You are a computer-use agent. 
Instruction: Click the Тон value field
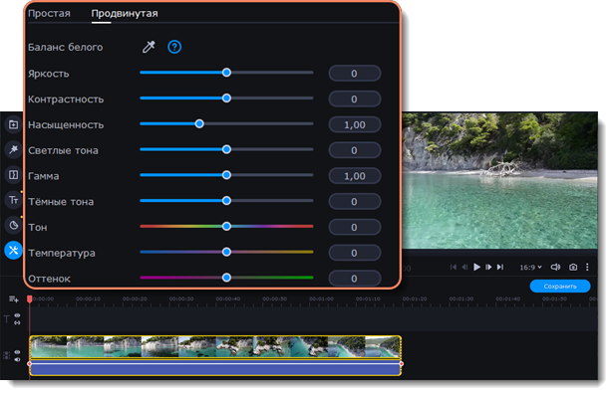coord(355,227)
